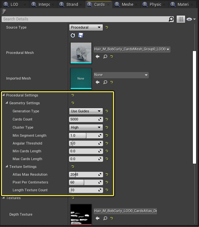This screenshot has width=199, height=227.
Task: Switch to the Interpolation tab
Action: click(43, 5)
